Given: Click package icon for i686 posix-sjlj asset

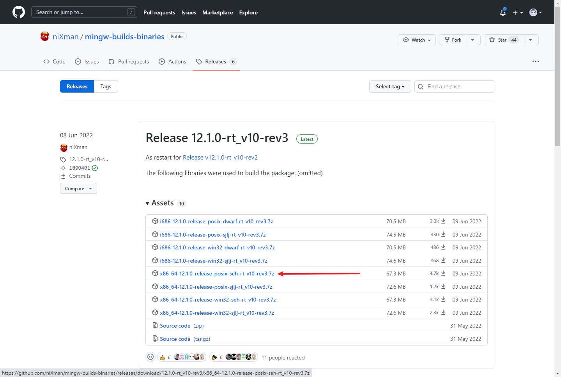Looking at the screenshot, I should click(x=155, y=234).
